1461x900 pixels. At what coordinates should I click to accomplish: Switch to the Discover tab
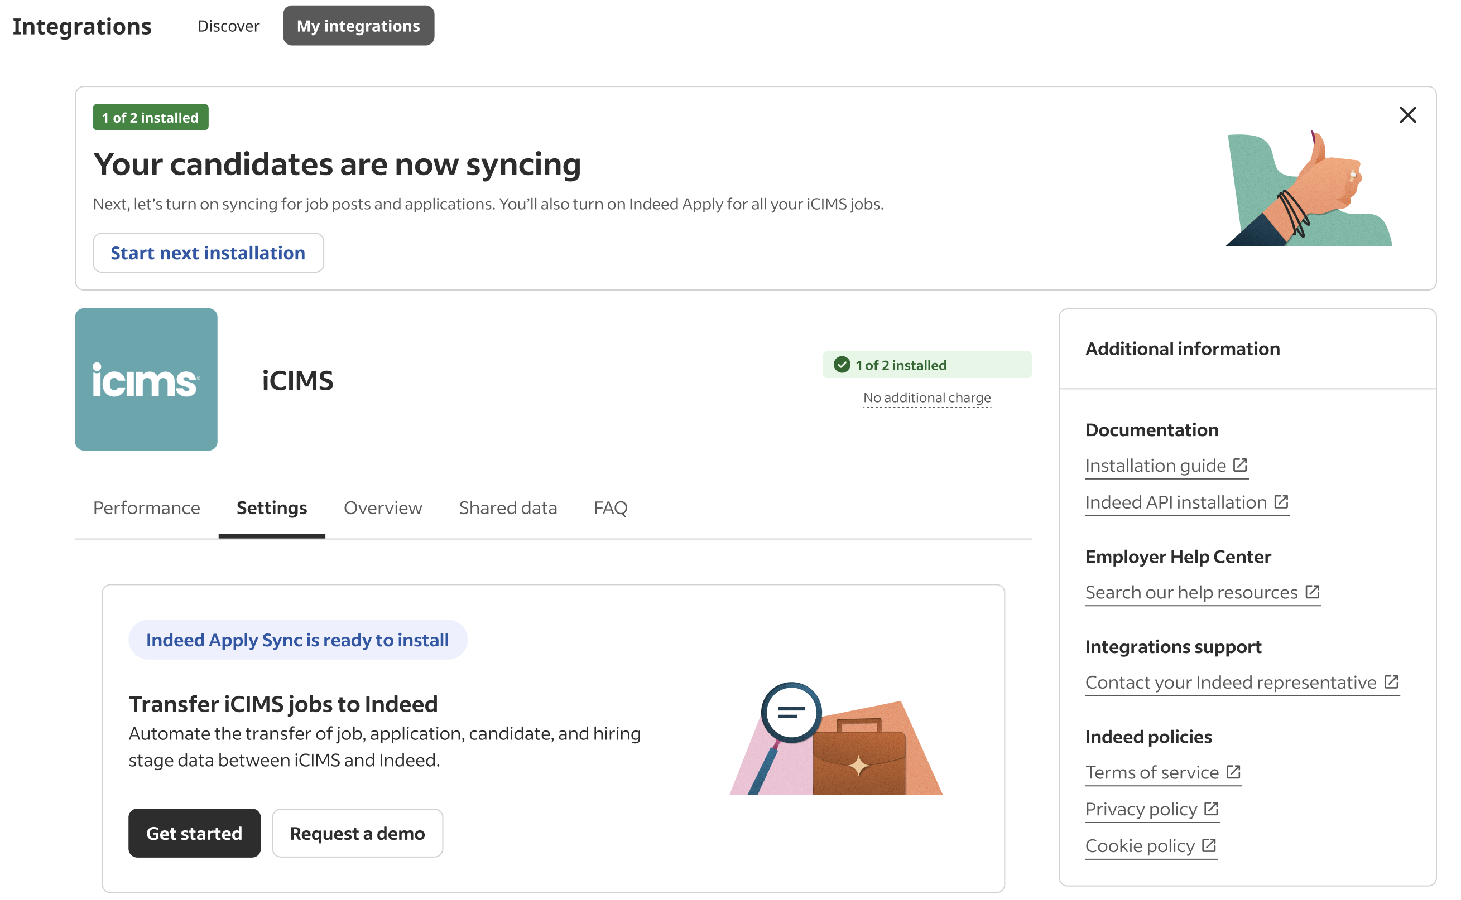point(229,26)
